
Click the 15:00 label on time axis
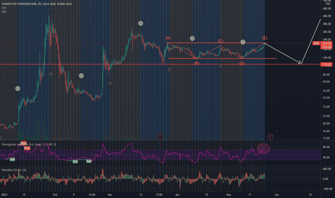click(92, 195)
